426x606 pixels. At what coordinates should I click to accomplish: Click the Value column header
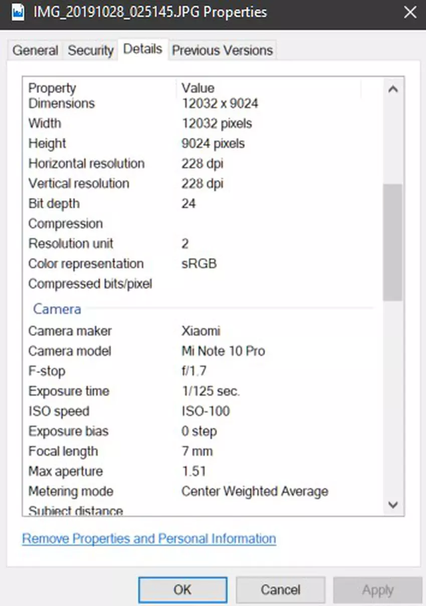coord(198,88)
